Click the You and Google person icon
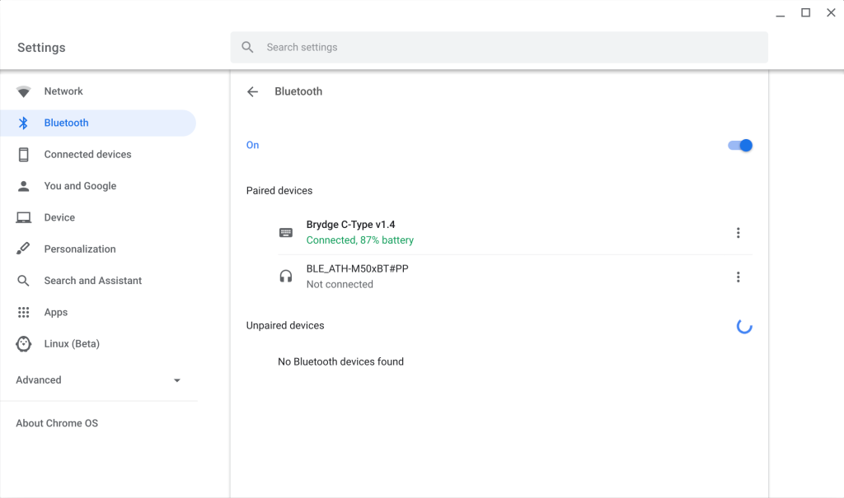This screenshot has height=498, width=844. point(24,185)
